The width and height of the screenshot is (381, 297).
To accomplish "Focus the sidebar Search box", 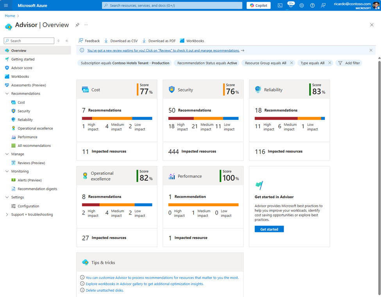I will pyautogui.click(x=29, y=41).
